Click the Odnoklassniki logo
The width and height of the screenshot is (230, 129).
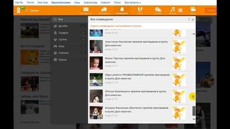(x=18, y=10)
